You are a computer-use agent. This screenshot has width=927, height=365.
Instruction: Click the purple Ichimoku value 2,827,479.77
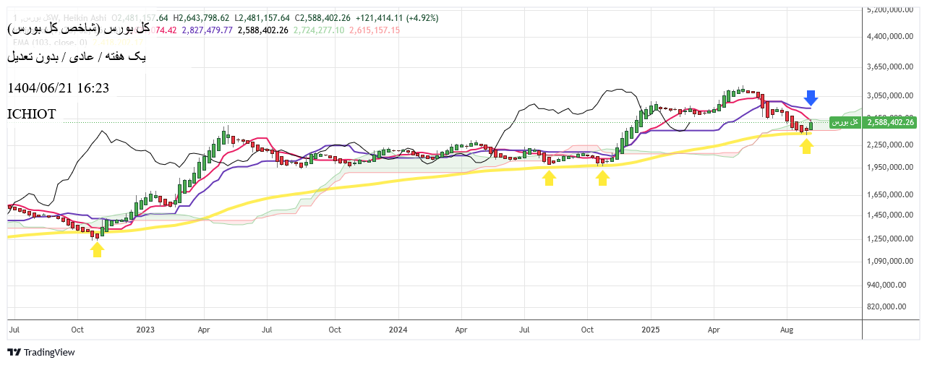coord(207,30)
